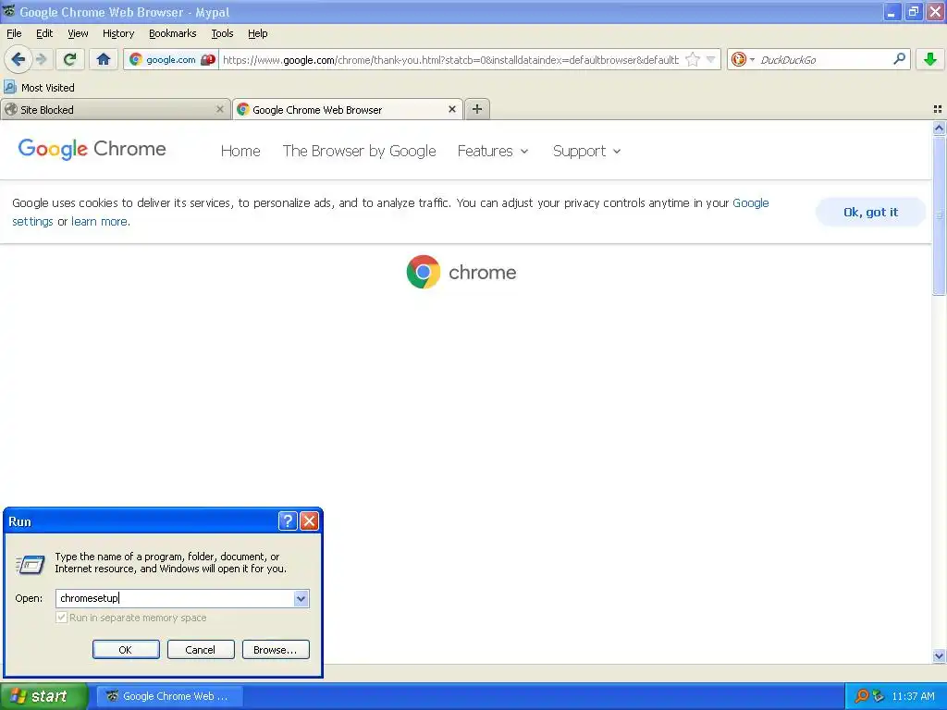Dismiss cookie notice with Ok, got it
Viewport: 947px width, 710px height.
pyautogui.click(x=870, y=212)
